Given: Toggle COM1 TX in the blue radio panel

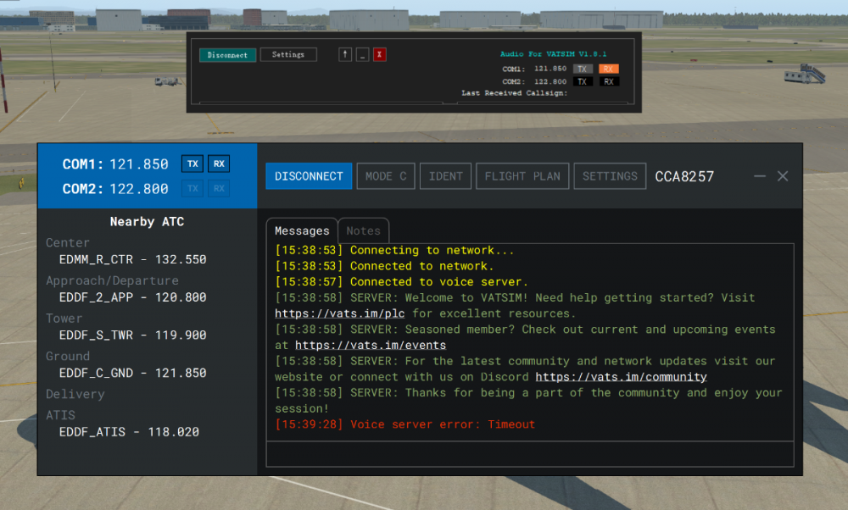Looking at the screenshot, I should coord(192,164).
